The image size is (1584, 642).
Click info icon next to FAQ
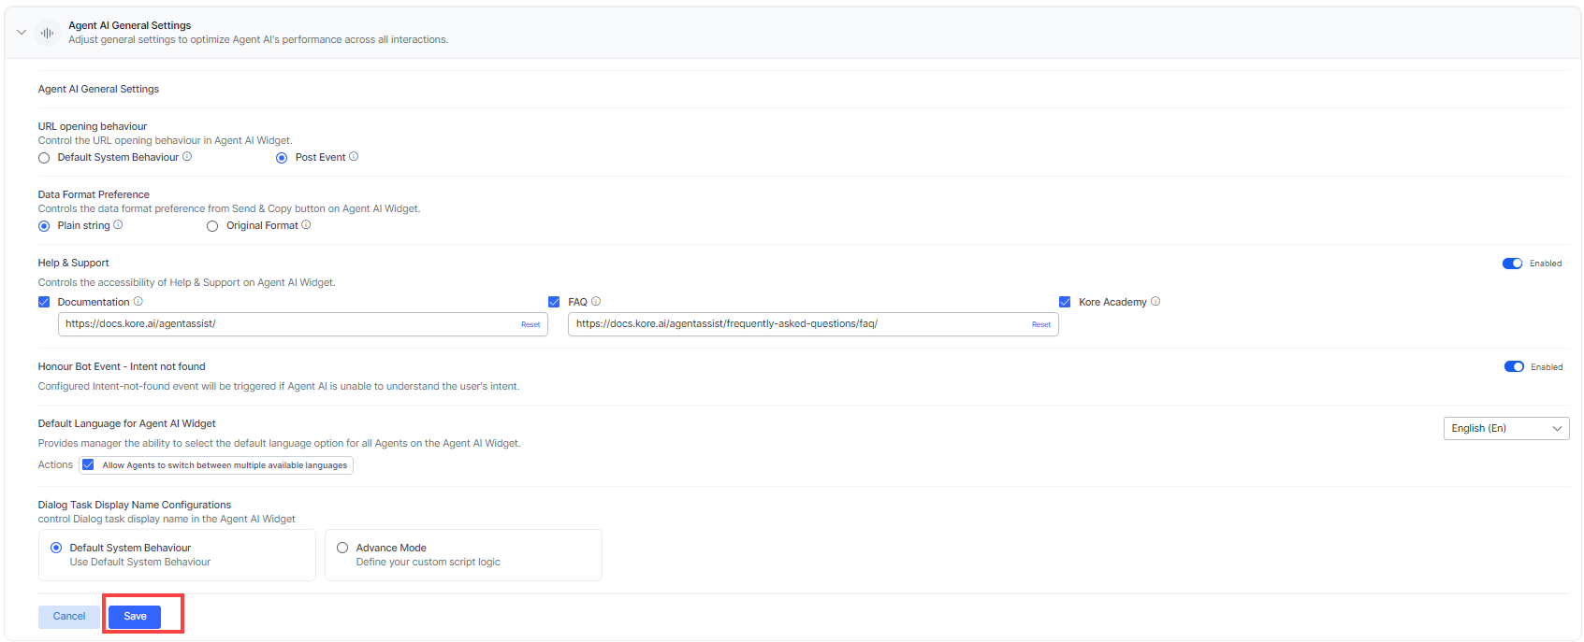596,302
